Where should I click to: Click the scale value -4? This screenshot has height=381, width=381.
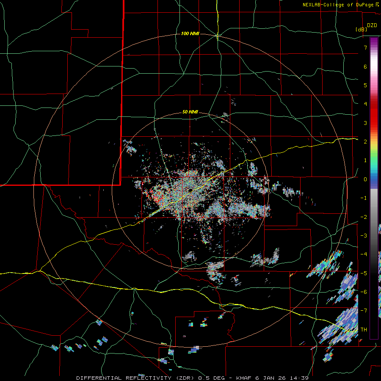point(364,254)
